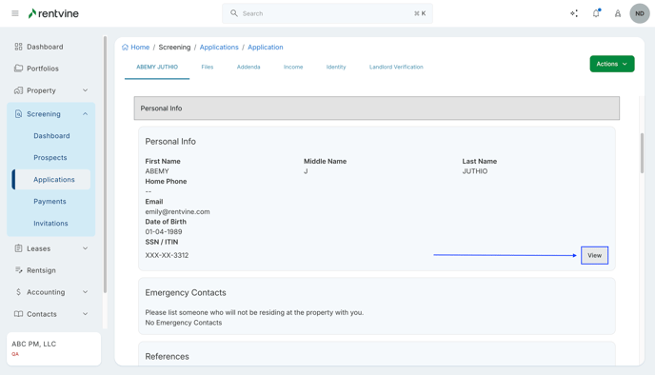This screenshot has width=655, height=375.
Task: Expand the Leases menu chevron
Action: point(86,248)
